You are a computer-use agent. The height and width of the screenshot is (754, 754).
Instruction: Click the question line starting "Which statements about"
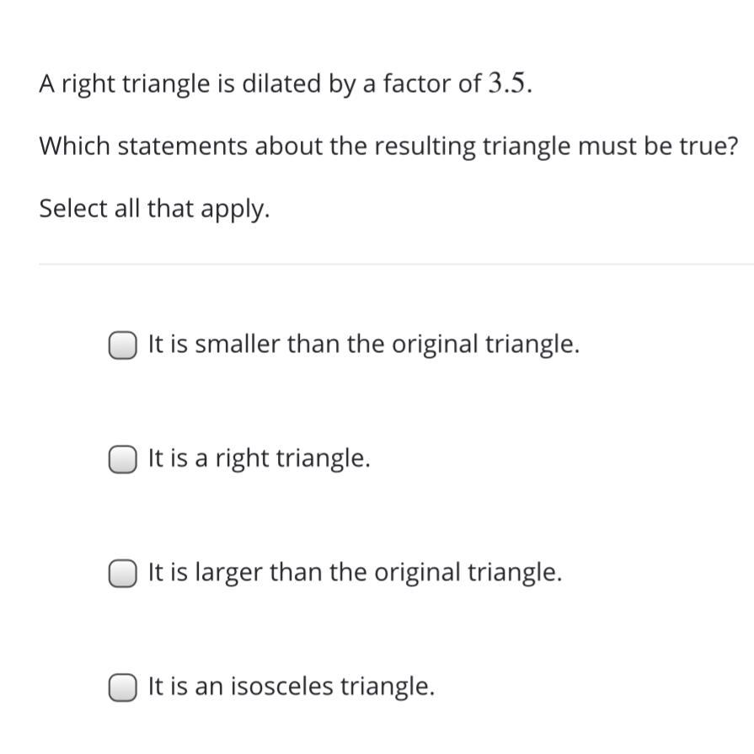click(388, 147)
